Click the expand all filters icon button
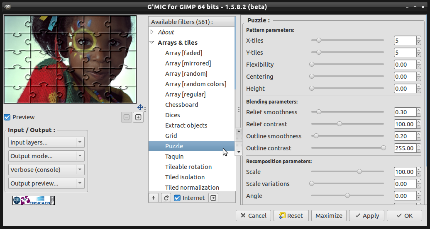The image size is (430, 229). [213, 198]
